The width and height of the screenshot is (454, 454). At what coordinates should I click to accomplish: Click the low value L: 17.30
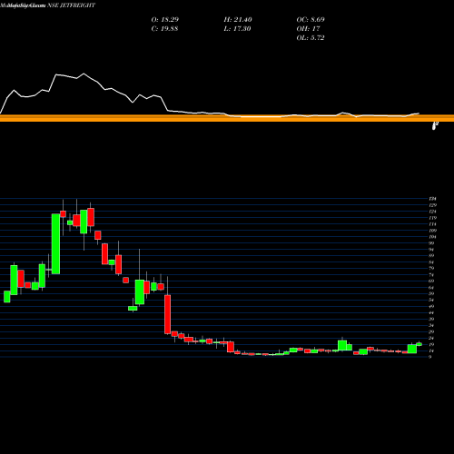tap(238, 29)
